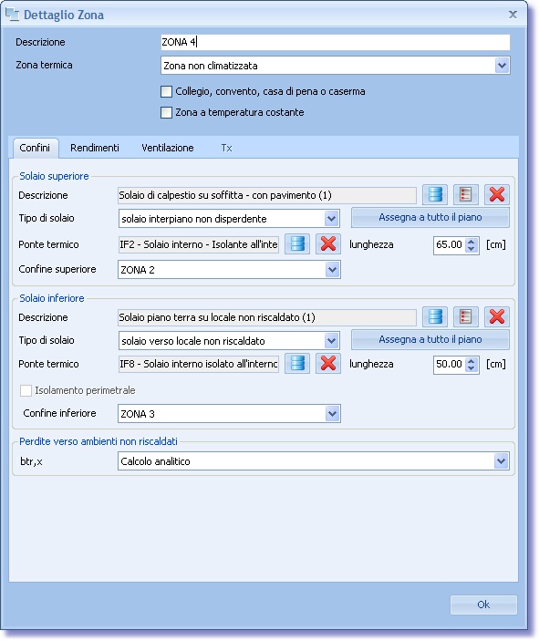Image resolution: width=539 pixels, height=641 pixels.
Task: Switch to Rendimenti tab
Action: [x=95, y=148]
